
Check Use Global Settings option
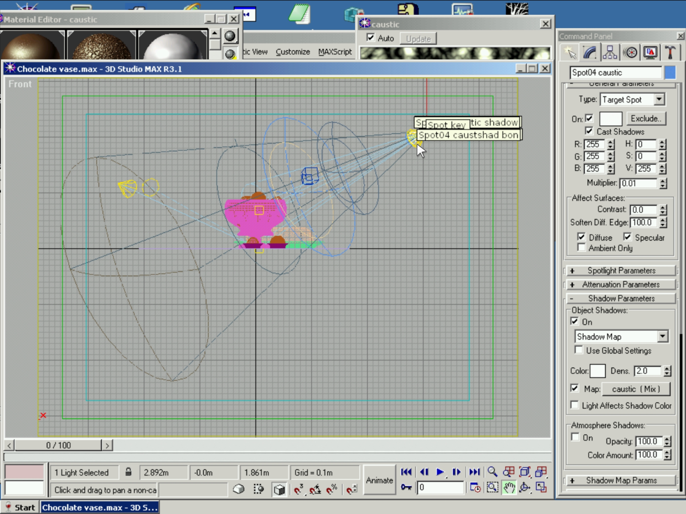pyautogui.click(x=578, y=350)
